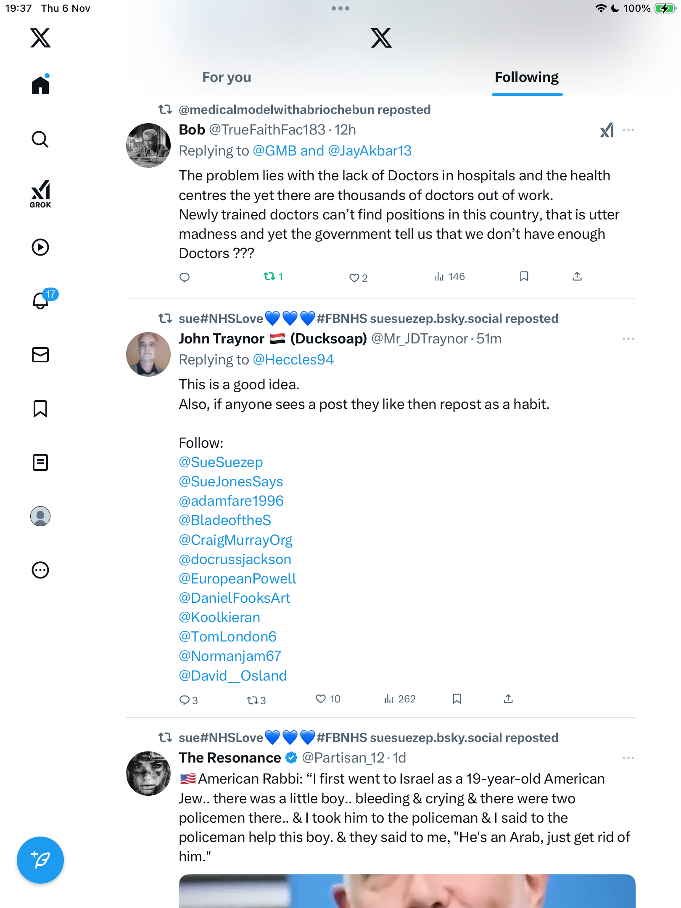This screenshot has height=908, width=681.
Task: Open more options on Bob's post
Action: point(628,130)
